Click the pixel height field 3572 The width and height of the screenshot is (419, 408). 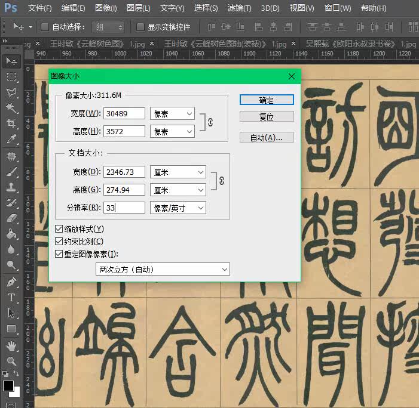(124, 131)
